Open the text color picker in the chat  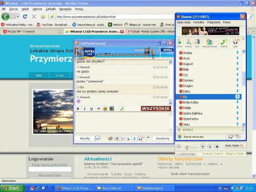98,109
